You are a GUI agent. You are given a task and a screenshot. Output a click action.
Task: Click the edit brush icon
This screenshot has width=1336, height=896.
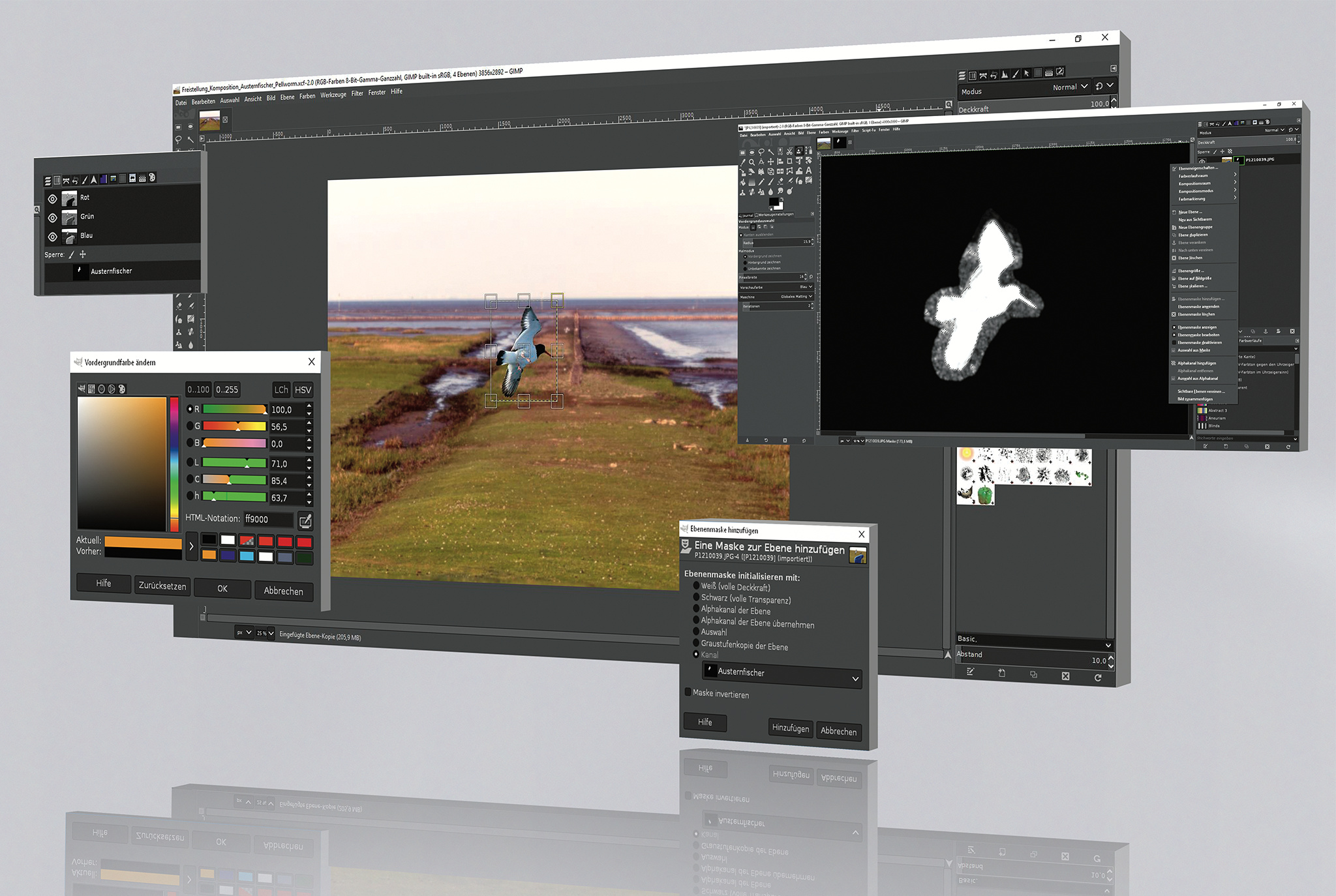pos(970,672)
